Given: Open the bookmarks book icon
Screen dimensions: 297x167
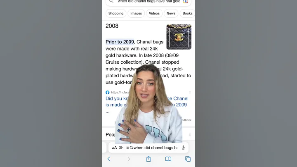Looking at the screenshot, I should [x=168, y=159].
